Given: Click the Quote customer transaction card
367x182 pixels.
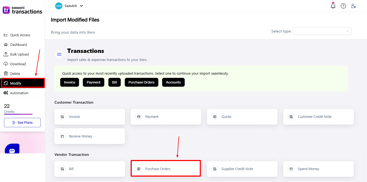Looking at the screenshot, I should 242,117.
